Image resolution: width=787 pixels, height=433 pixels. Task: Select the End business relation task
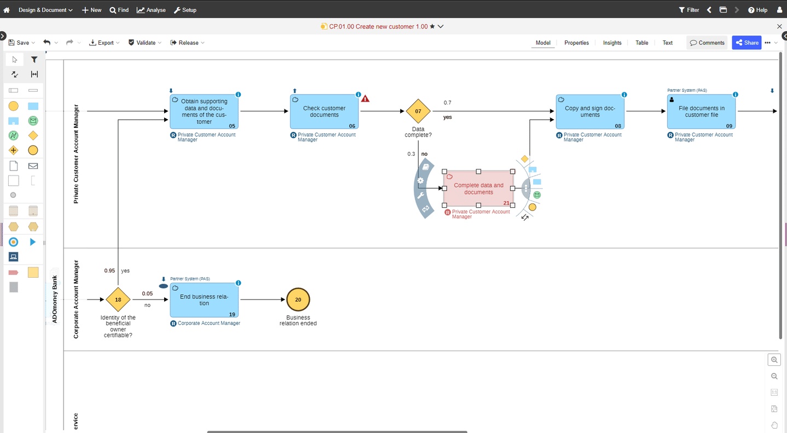tap(204, 300)
